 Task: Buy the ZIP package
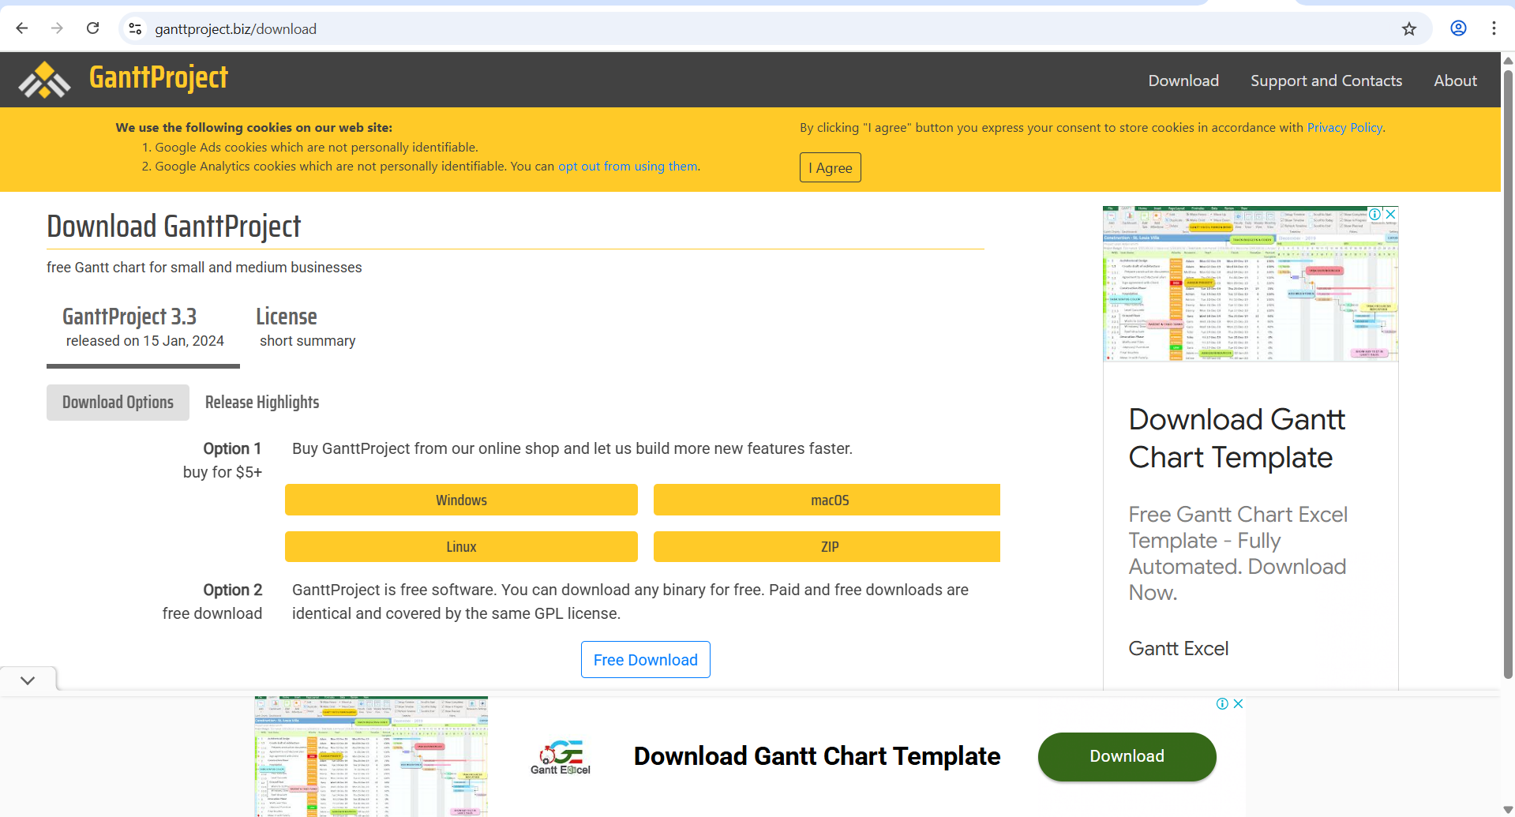click(x=827, y=546)
